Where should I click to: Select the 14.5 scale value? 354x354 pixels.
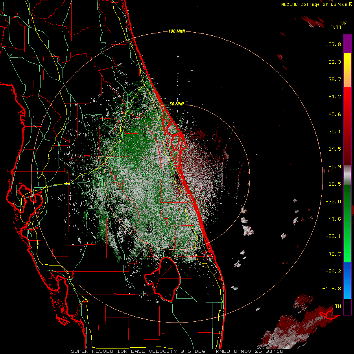tap(335, 149)
